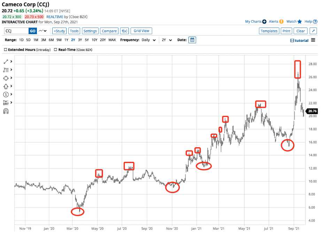This screenshot has width=326, height=233.
Task: Check the Real-Time checkbox
Action: (55, 50)
